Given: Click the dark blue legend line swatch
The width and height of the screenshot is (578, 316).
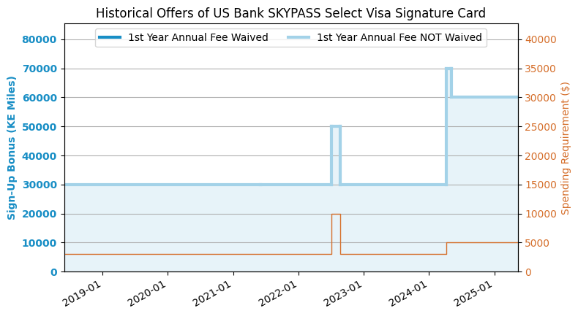Looking at the screenshot, I should [x=110, y=37].
